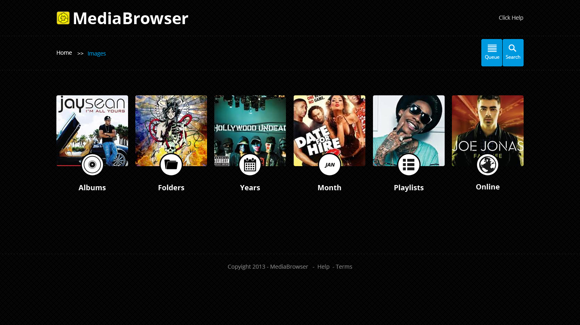580x325 pixels.
Task: Open the Search button
Action: [513, 53]
